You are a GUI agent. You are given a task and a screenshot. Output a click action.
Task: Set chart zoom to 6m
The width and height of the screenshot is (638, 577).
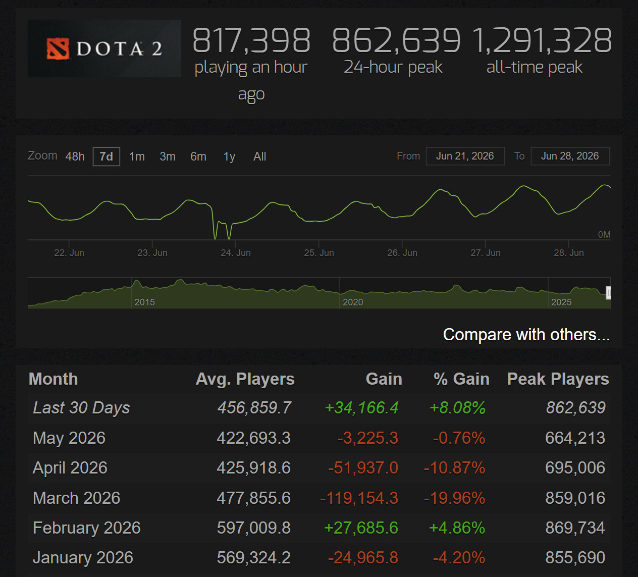coord(198,156)
